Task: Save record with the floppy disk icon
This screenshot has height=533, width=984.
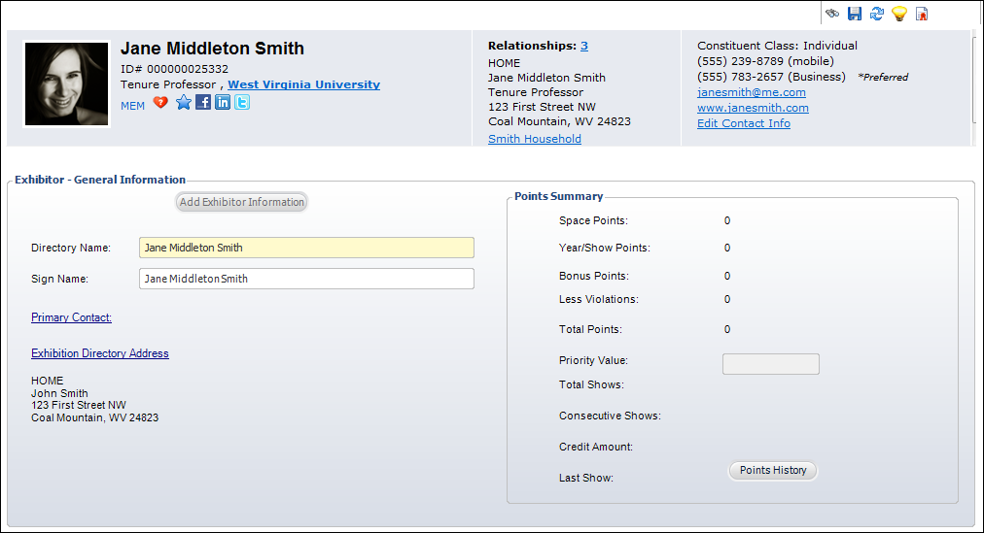Action: pos(855,14)
